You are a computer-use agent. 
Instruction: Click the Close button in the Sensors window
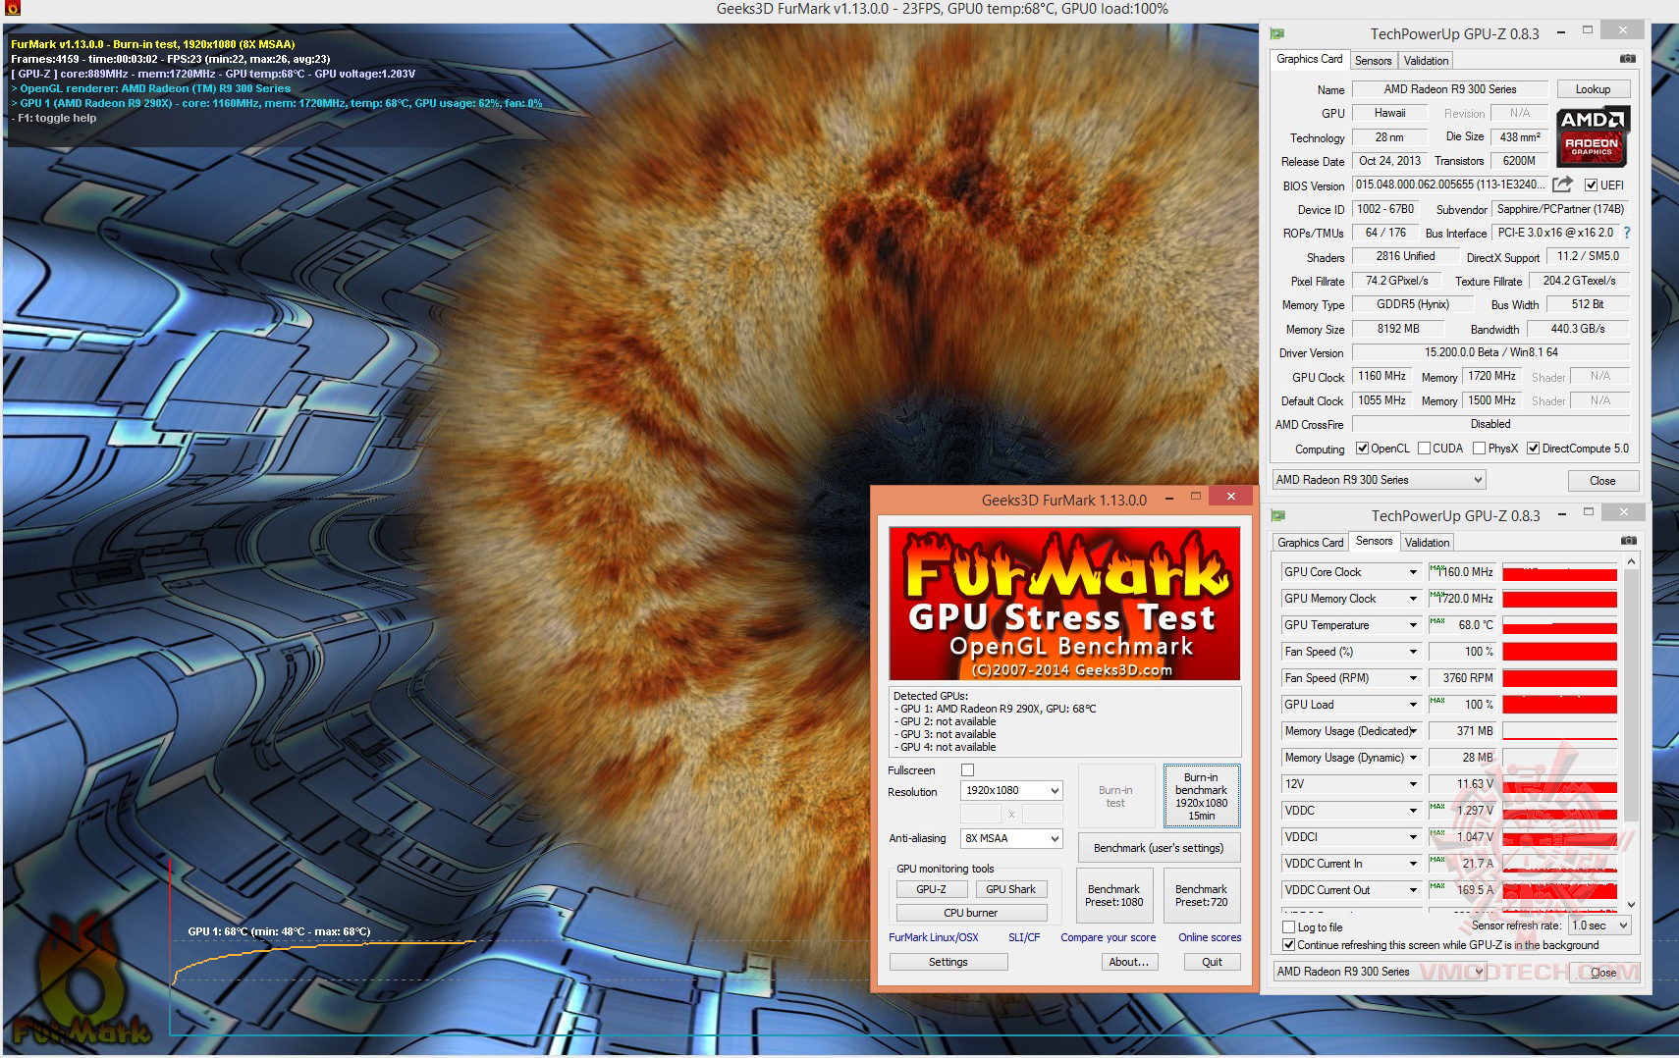point(1603,972)
